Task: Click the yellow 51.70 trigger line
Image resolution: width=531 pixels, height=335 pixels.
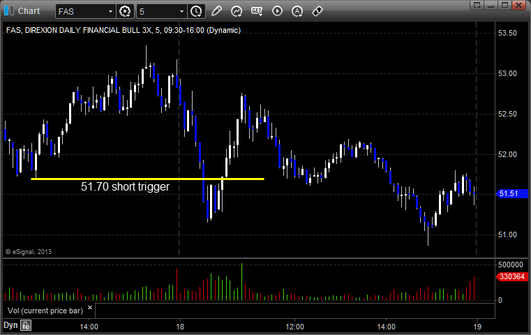Action: click(x=147, y=179)
